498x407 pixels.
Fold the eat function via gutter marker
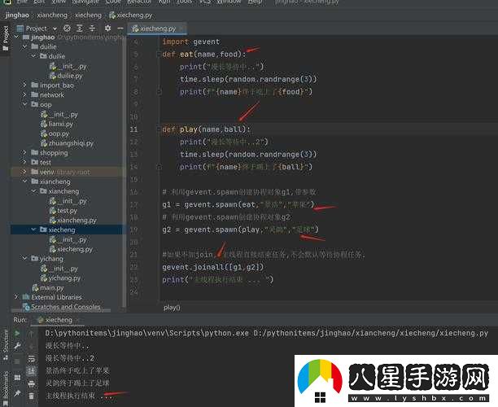pyautogui.click(x=159, y=55)
